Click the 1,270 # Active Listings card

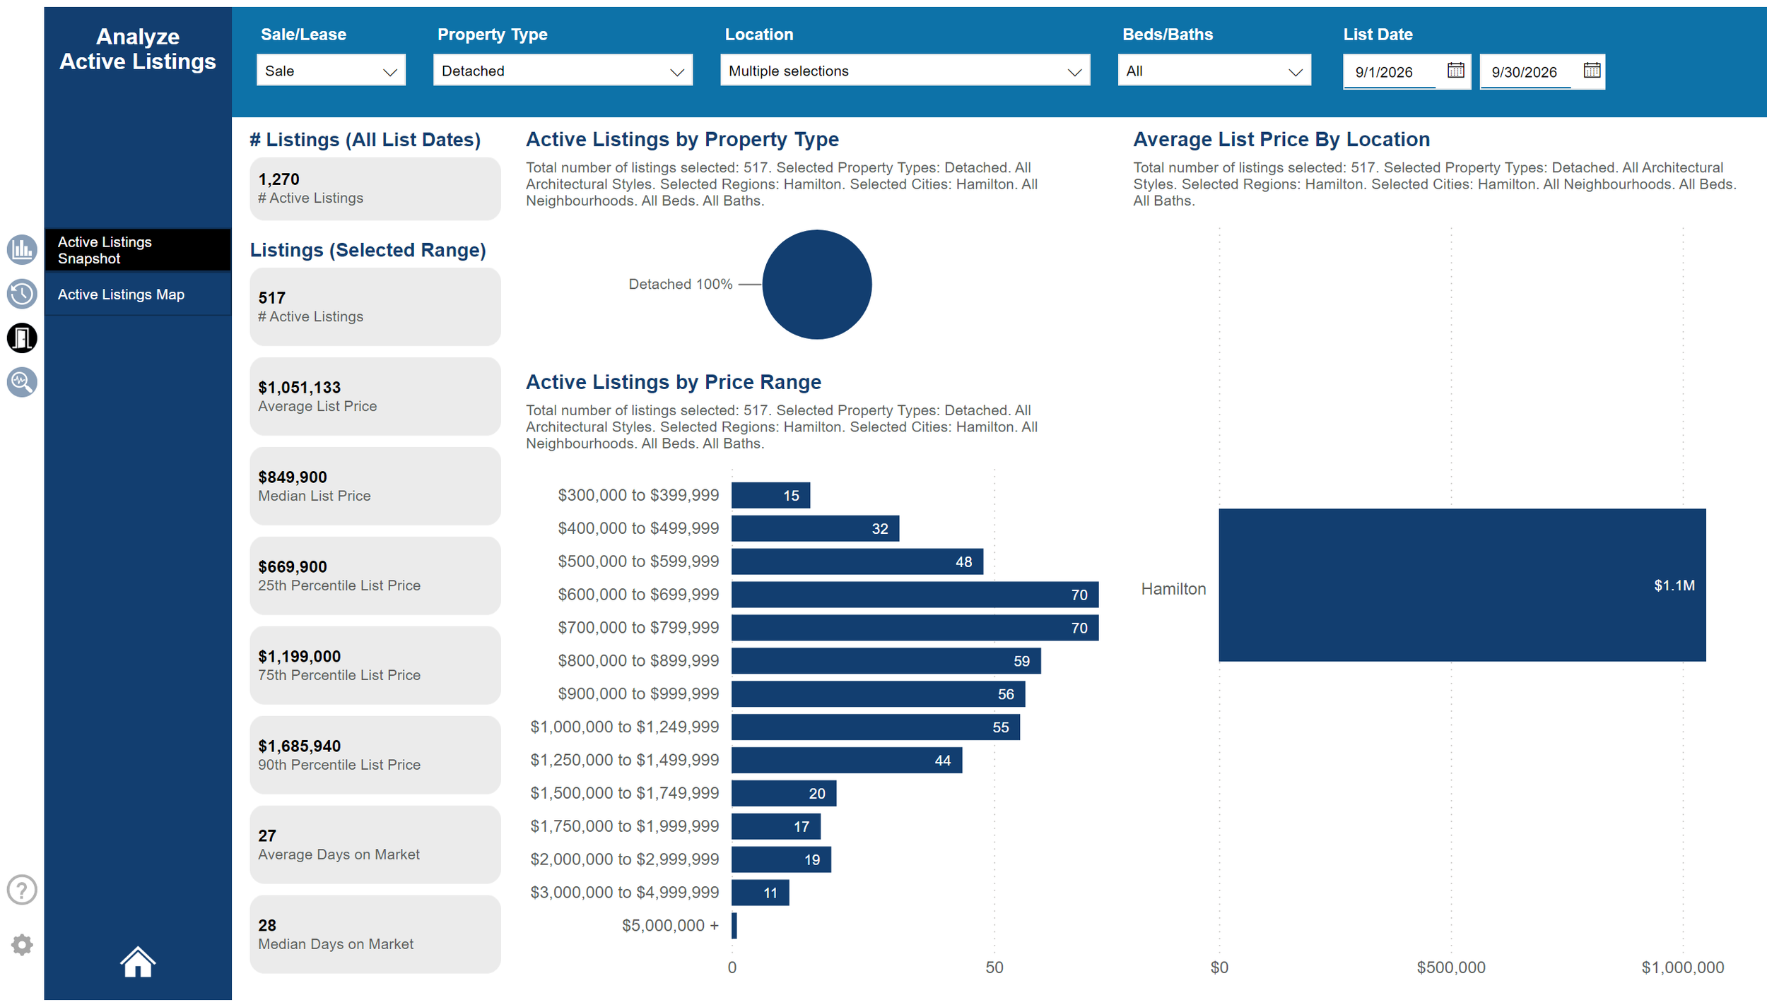(x=375, y=189)
